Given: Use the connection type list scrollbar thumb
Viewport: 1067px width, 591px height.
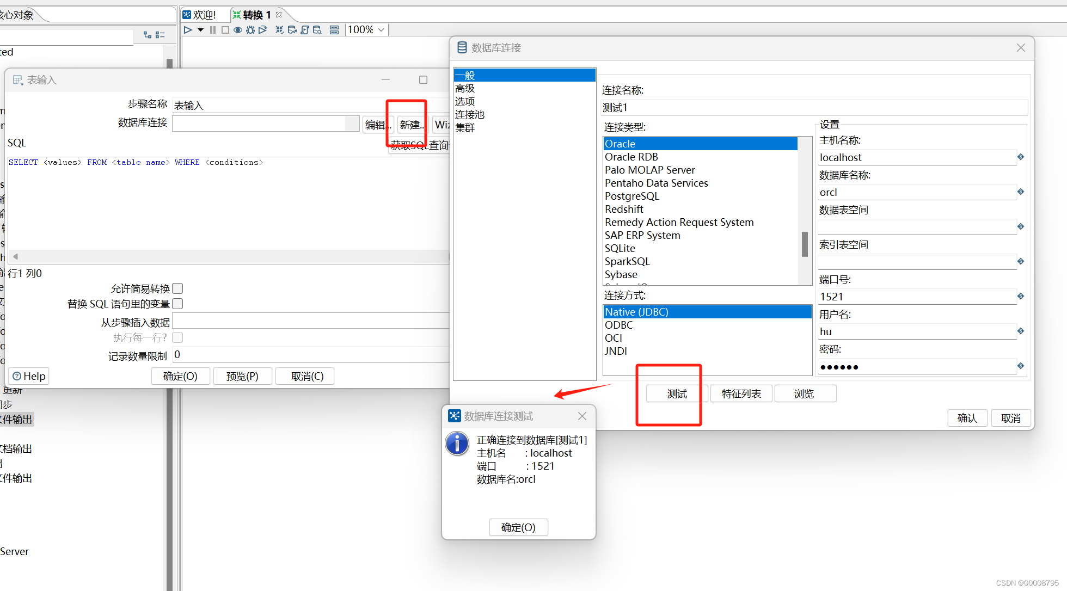Looking at the screenshot, I should [805, 244].
